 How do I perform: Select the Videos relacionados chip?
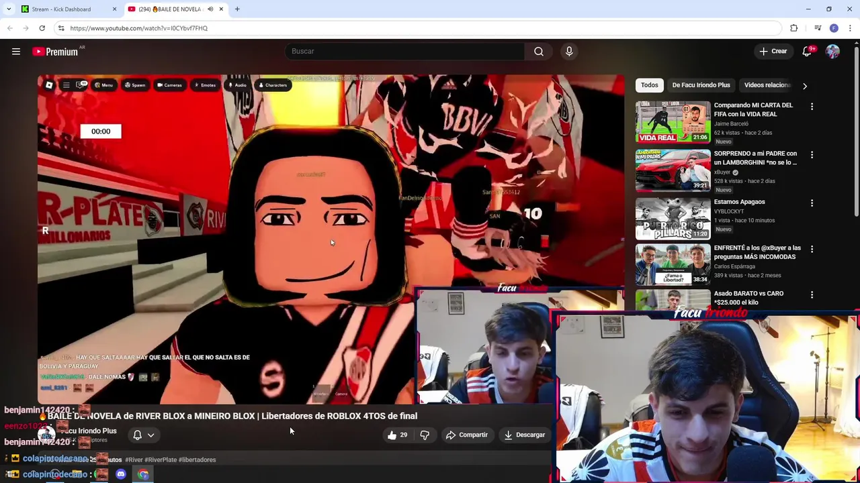(767, 85)
